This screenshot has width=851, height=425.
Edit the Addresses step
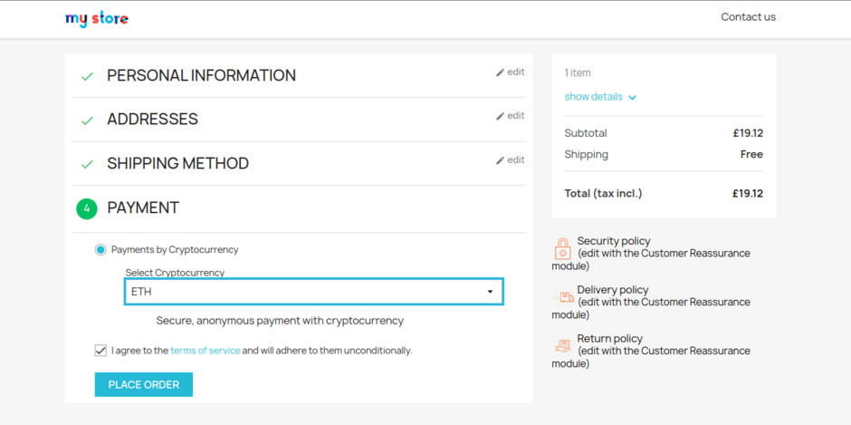pos(511,116)
